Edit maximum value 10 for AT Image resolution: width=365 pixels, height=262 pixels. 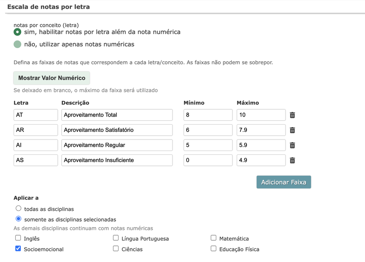(x=261, y=115)
